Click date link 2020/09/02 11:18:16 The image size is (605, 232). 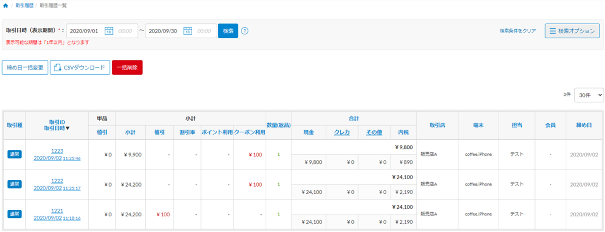(57, 218)
